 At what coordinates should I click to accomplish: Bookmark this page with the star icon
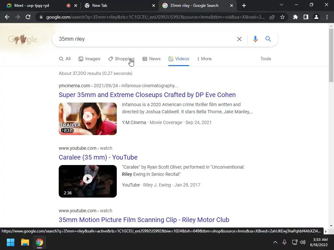pyautogui.click(x=282, y=17)
